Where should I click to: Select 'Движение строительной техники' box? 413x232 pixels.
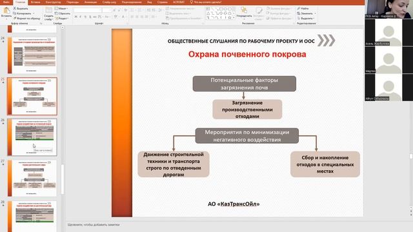click(x=174, y=164)
